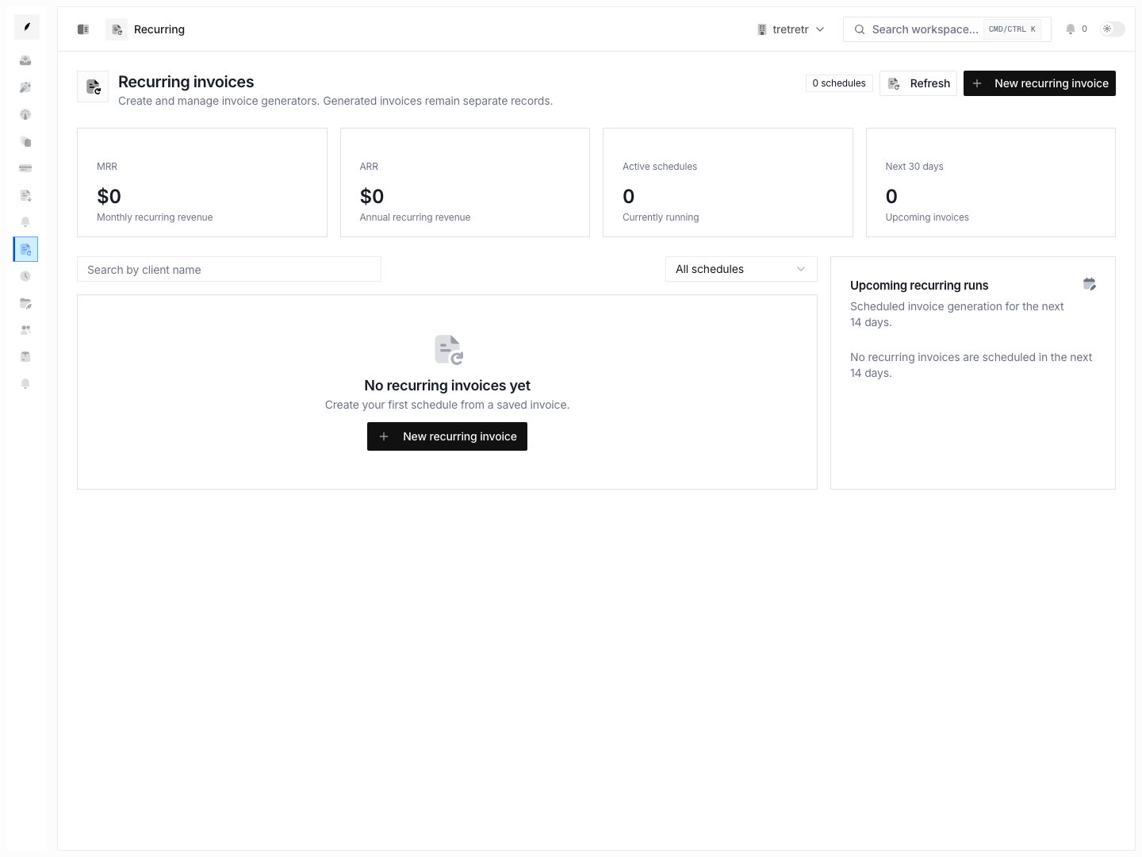Click the 'No recurring invoices yet' text
Image resolution: width=1142 pixels, height=857 pixels.
[x=447, y=386]
